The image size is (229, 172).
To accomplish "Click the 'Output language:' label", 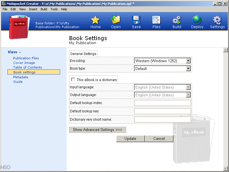I will click(83, 95).
